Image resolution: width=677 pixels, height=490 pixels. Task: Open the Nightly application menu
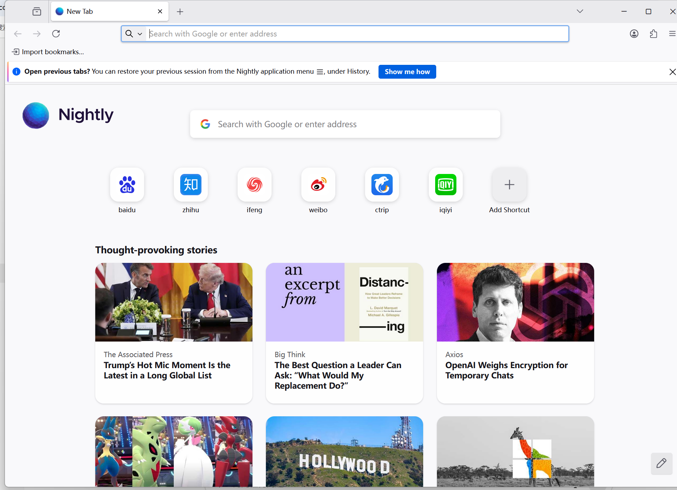pos(672,34)
